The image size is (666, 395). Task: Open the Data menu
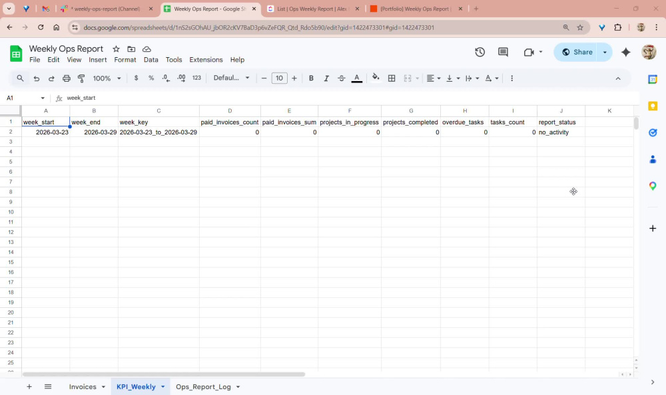tap(151, 60)
